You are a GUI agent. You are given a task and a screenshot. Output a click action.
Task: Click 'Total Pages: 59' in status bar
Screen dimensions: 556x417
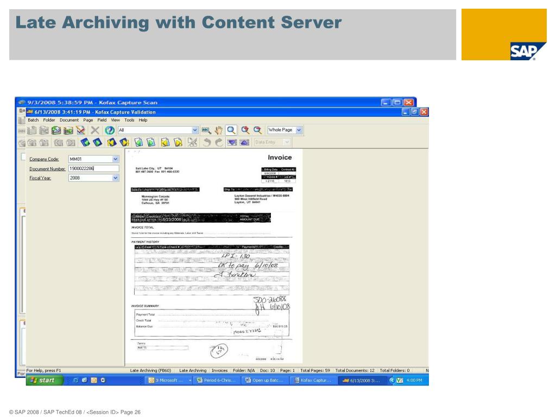(x=315, y=370)
